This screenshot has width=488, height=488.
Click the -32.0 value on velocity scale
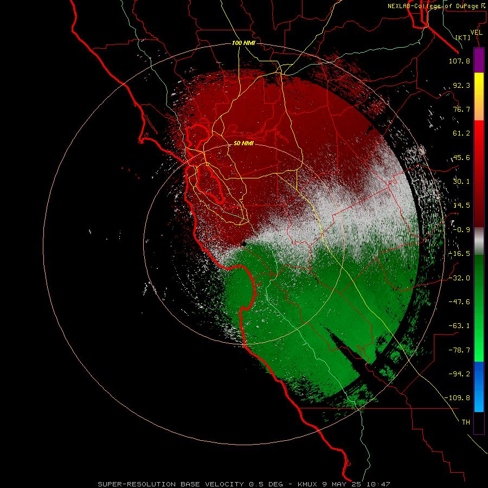point(459,278)
